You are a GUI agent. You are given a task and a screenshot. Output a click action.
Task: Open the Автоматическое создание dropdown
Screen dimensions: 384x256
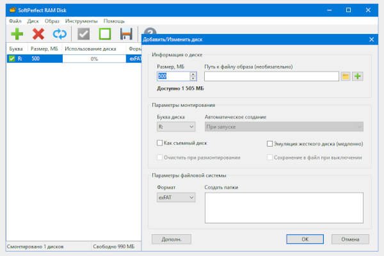[x=284, y=127]
